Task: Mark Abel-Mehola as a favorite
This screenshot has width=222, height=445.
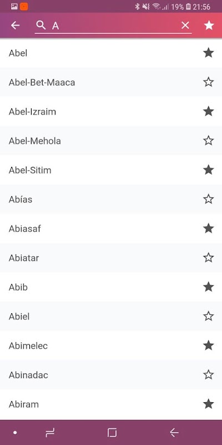Action: 209,141
